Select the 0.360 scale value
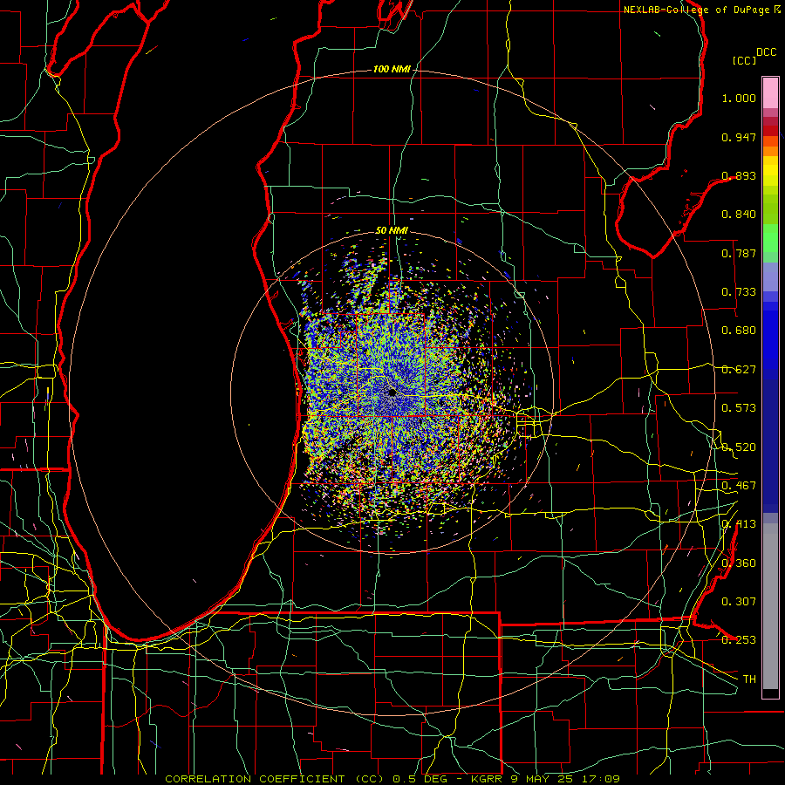The height and width of the screenshot is (785, 785). coord(739,563)
